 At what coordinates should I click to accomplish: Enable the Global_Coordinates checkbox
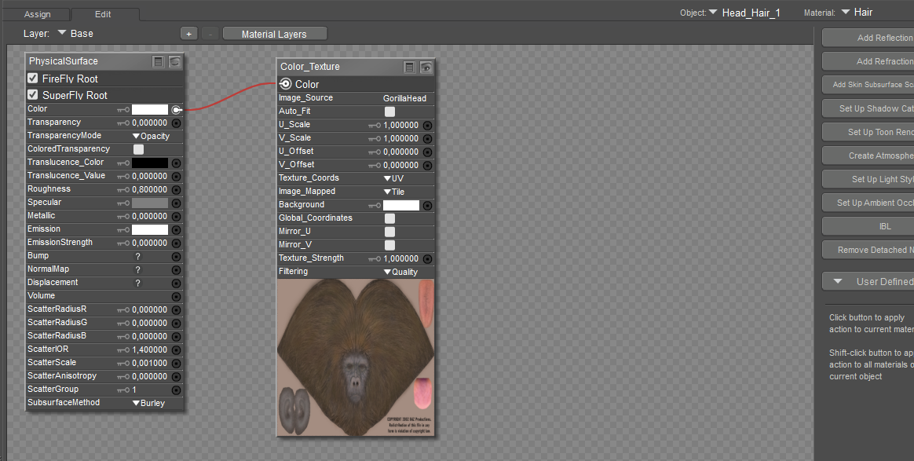pos(390,218)
